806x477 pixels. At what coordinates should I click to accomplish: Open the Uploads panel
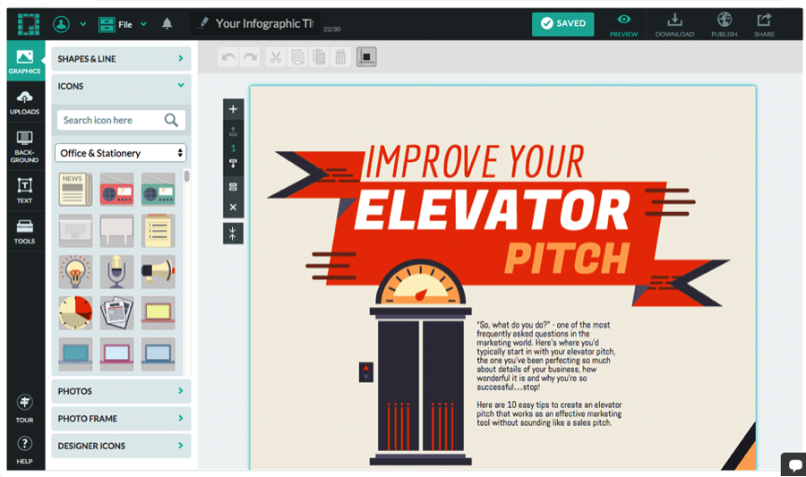point(24,103)
